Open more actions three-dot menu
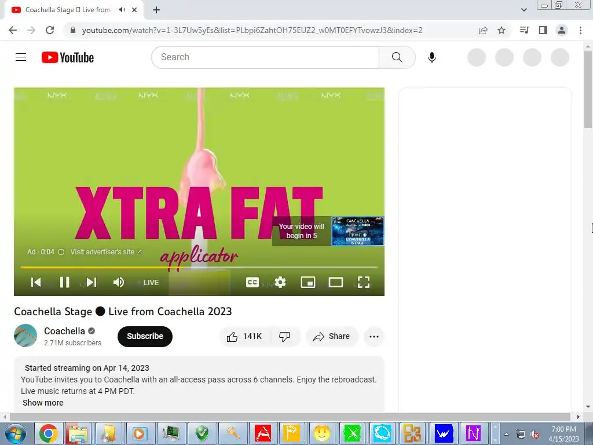 click(x=374, y=337)
